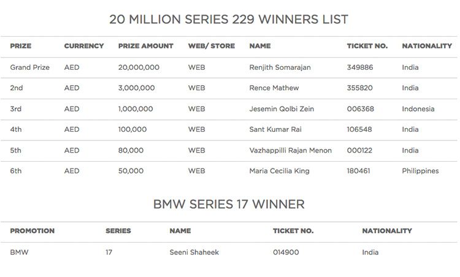Click ticket number 349886
Viewport: 460px width, 277px height.
click(x=360, y=67)
